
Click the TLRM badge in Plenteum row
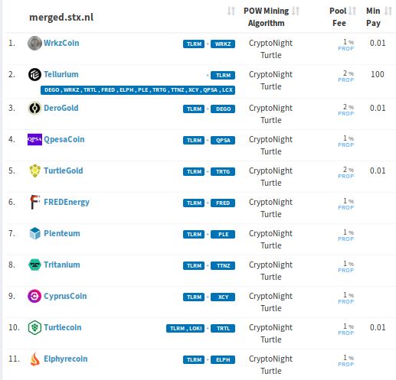[194, 234]
